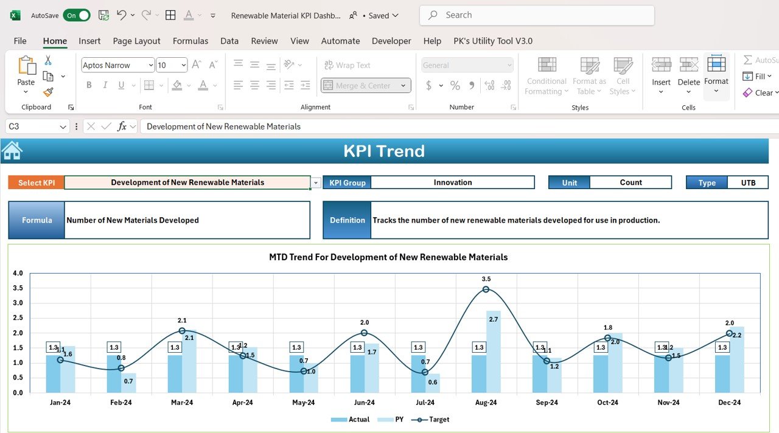Viewport: 779px width, 433px height.
Task: Click the Increase Indent icon
Action: (306, 85)
